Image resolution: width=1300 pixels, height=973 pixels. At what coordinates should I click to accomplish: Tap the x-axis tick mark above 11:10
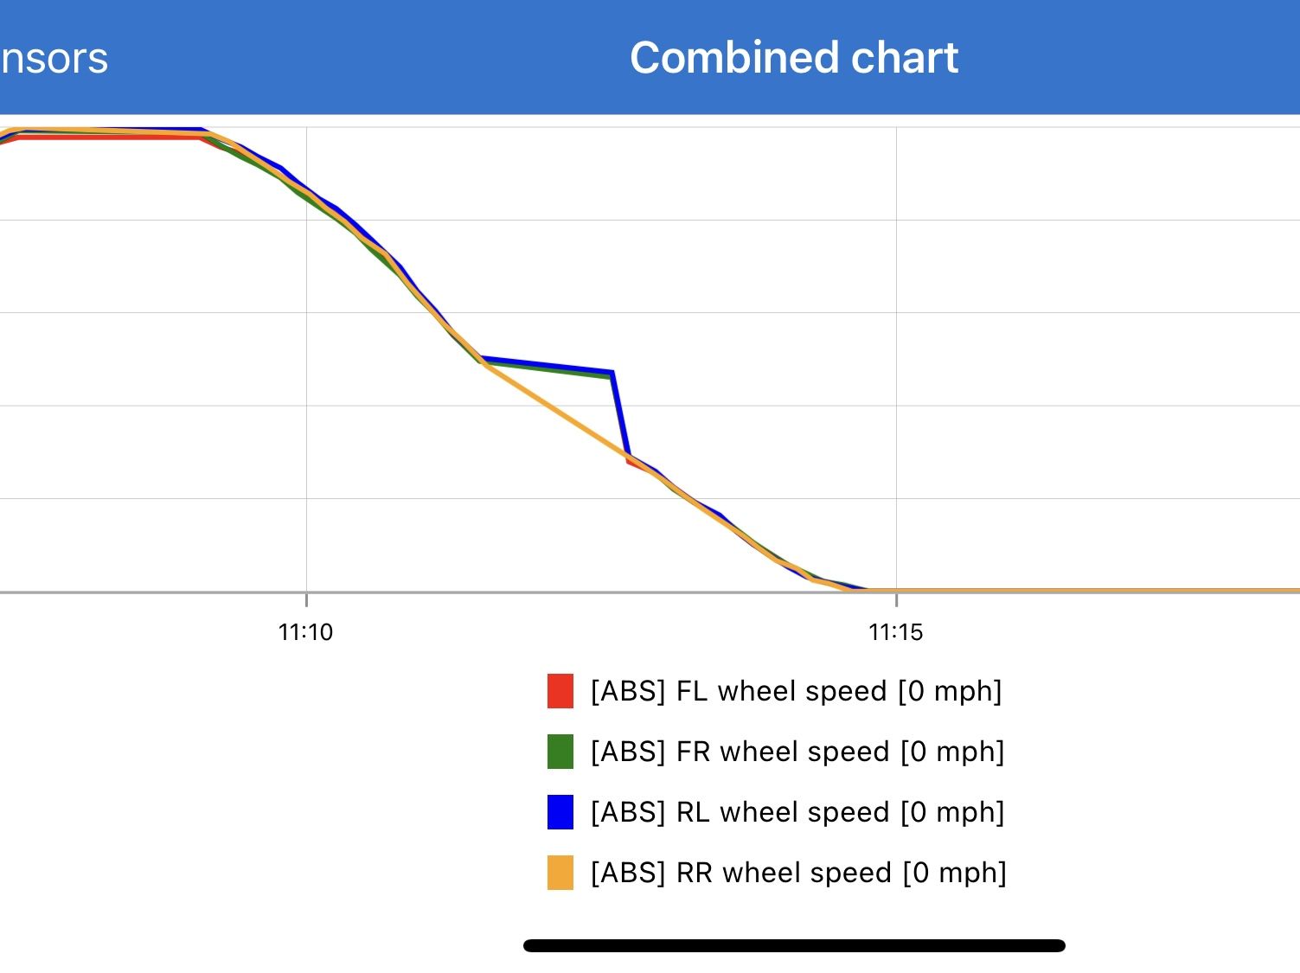coord(306,599)
